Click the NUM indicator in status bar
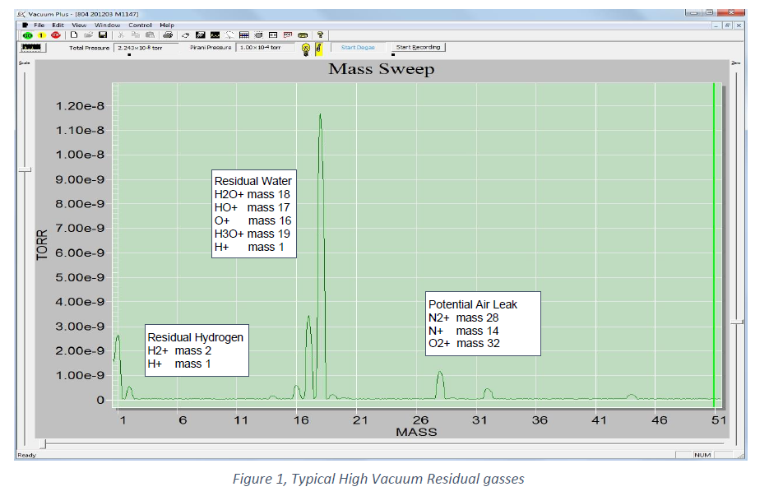The width and height of the screenshot is (783, 496). (x=702, y=455)
